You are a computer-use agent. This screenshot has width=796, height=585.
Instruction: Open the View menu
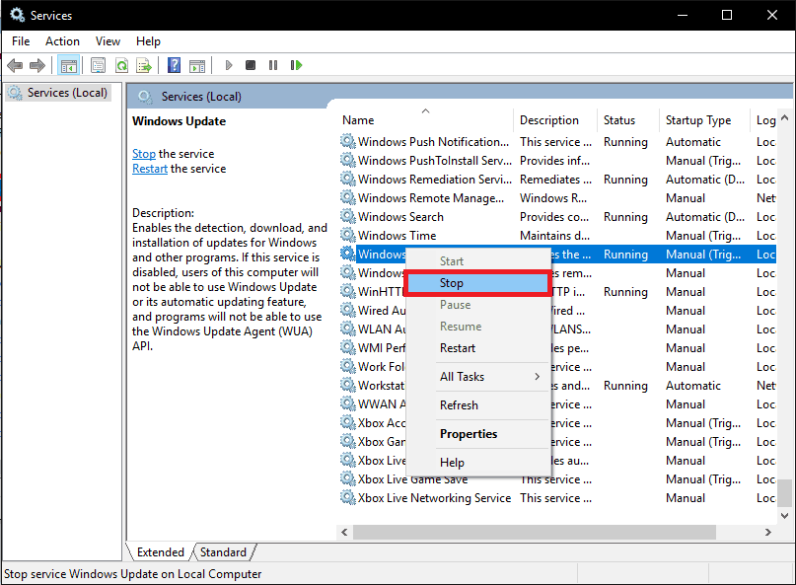point(109,41)
